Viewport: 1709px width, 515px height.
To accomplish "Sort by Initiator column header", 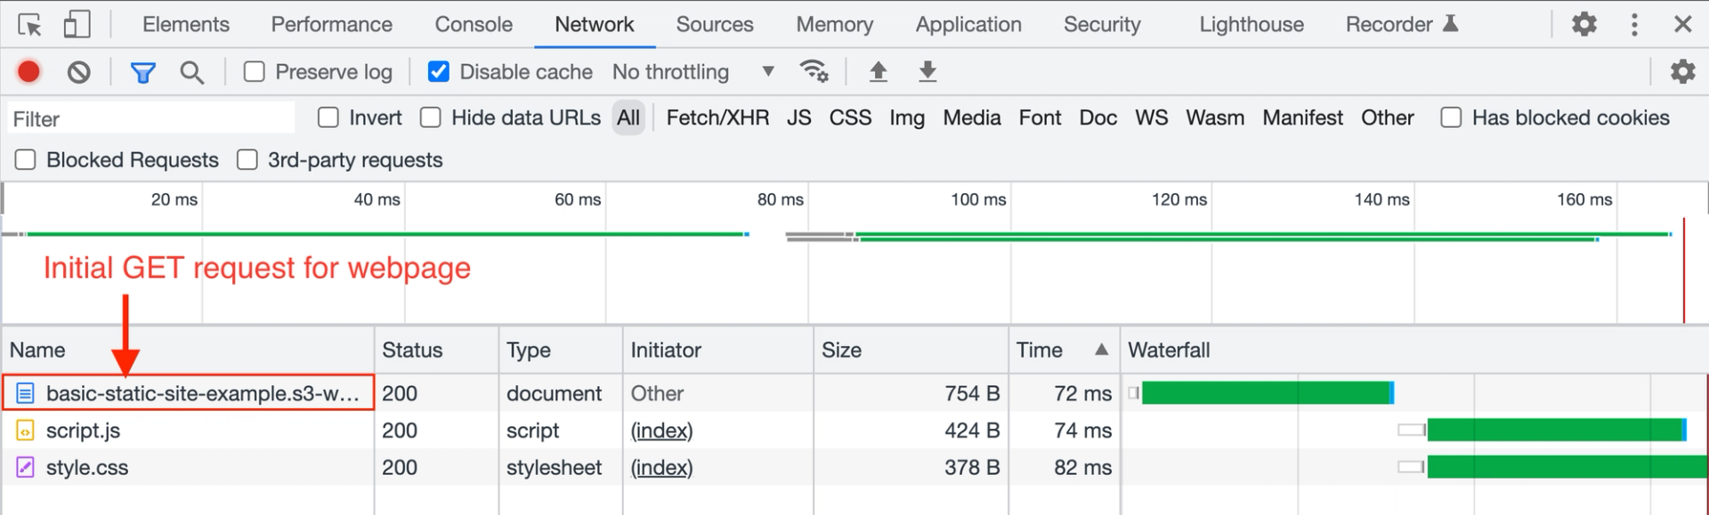I will [x=718, y=350].
